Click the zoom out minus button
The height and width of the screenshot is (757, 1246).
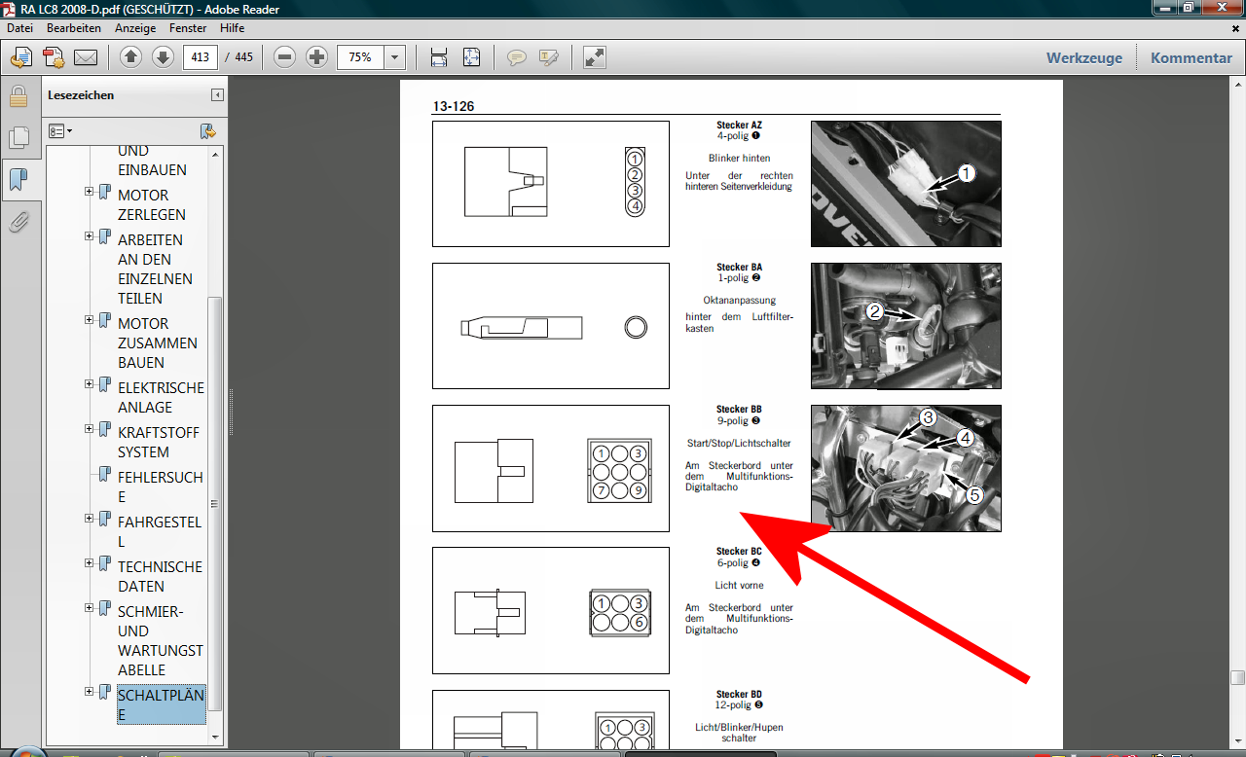284,57
